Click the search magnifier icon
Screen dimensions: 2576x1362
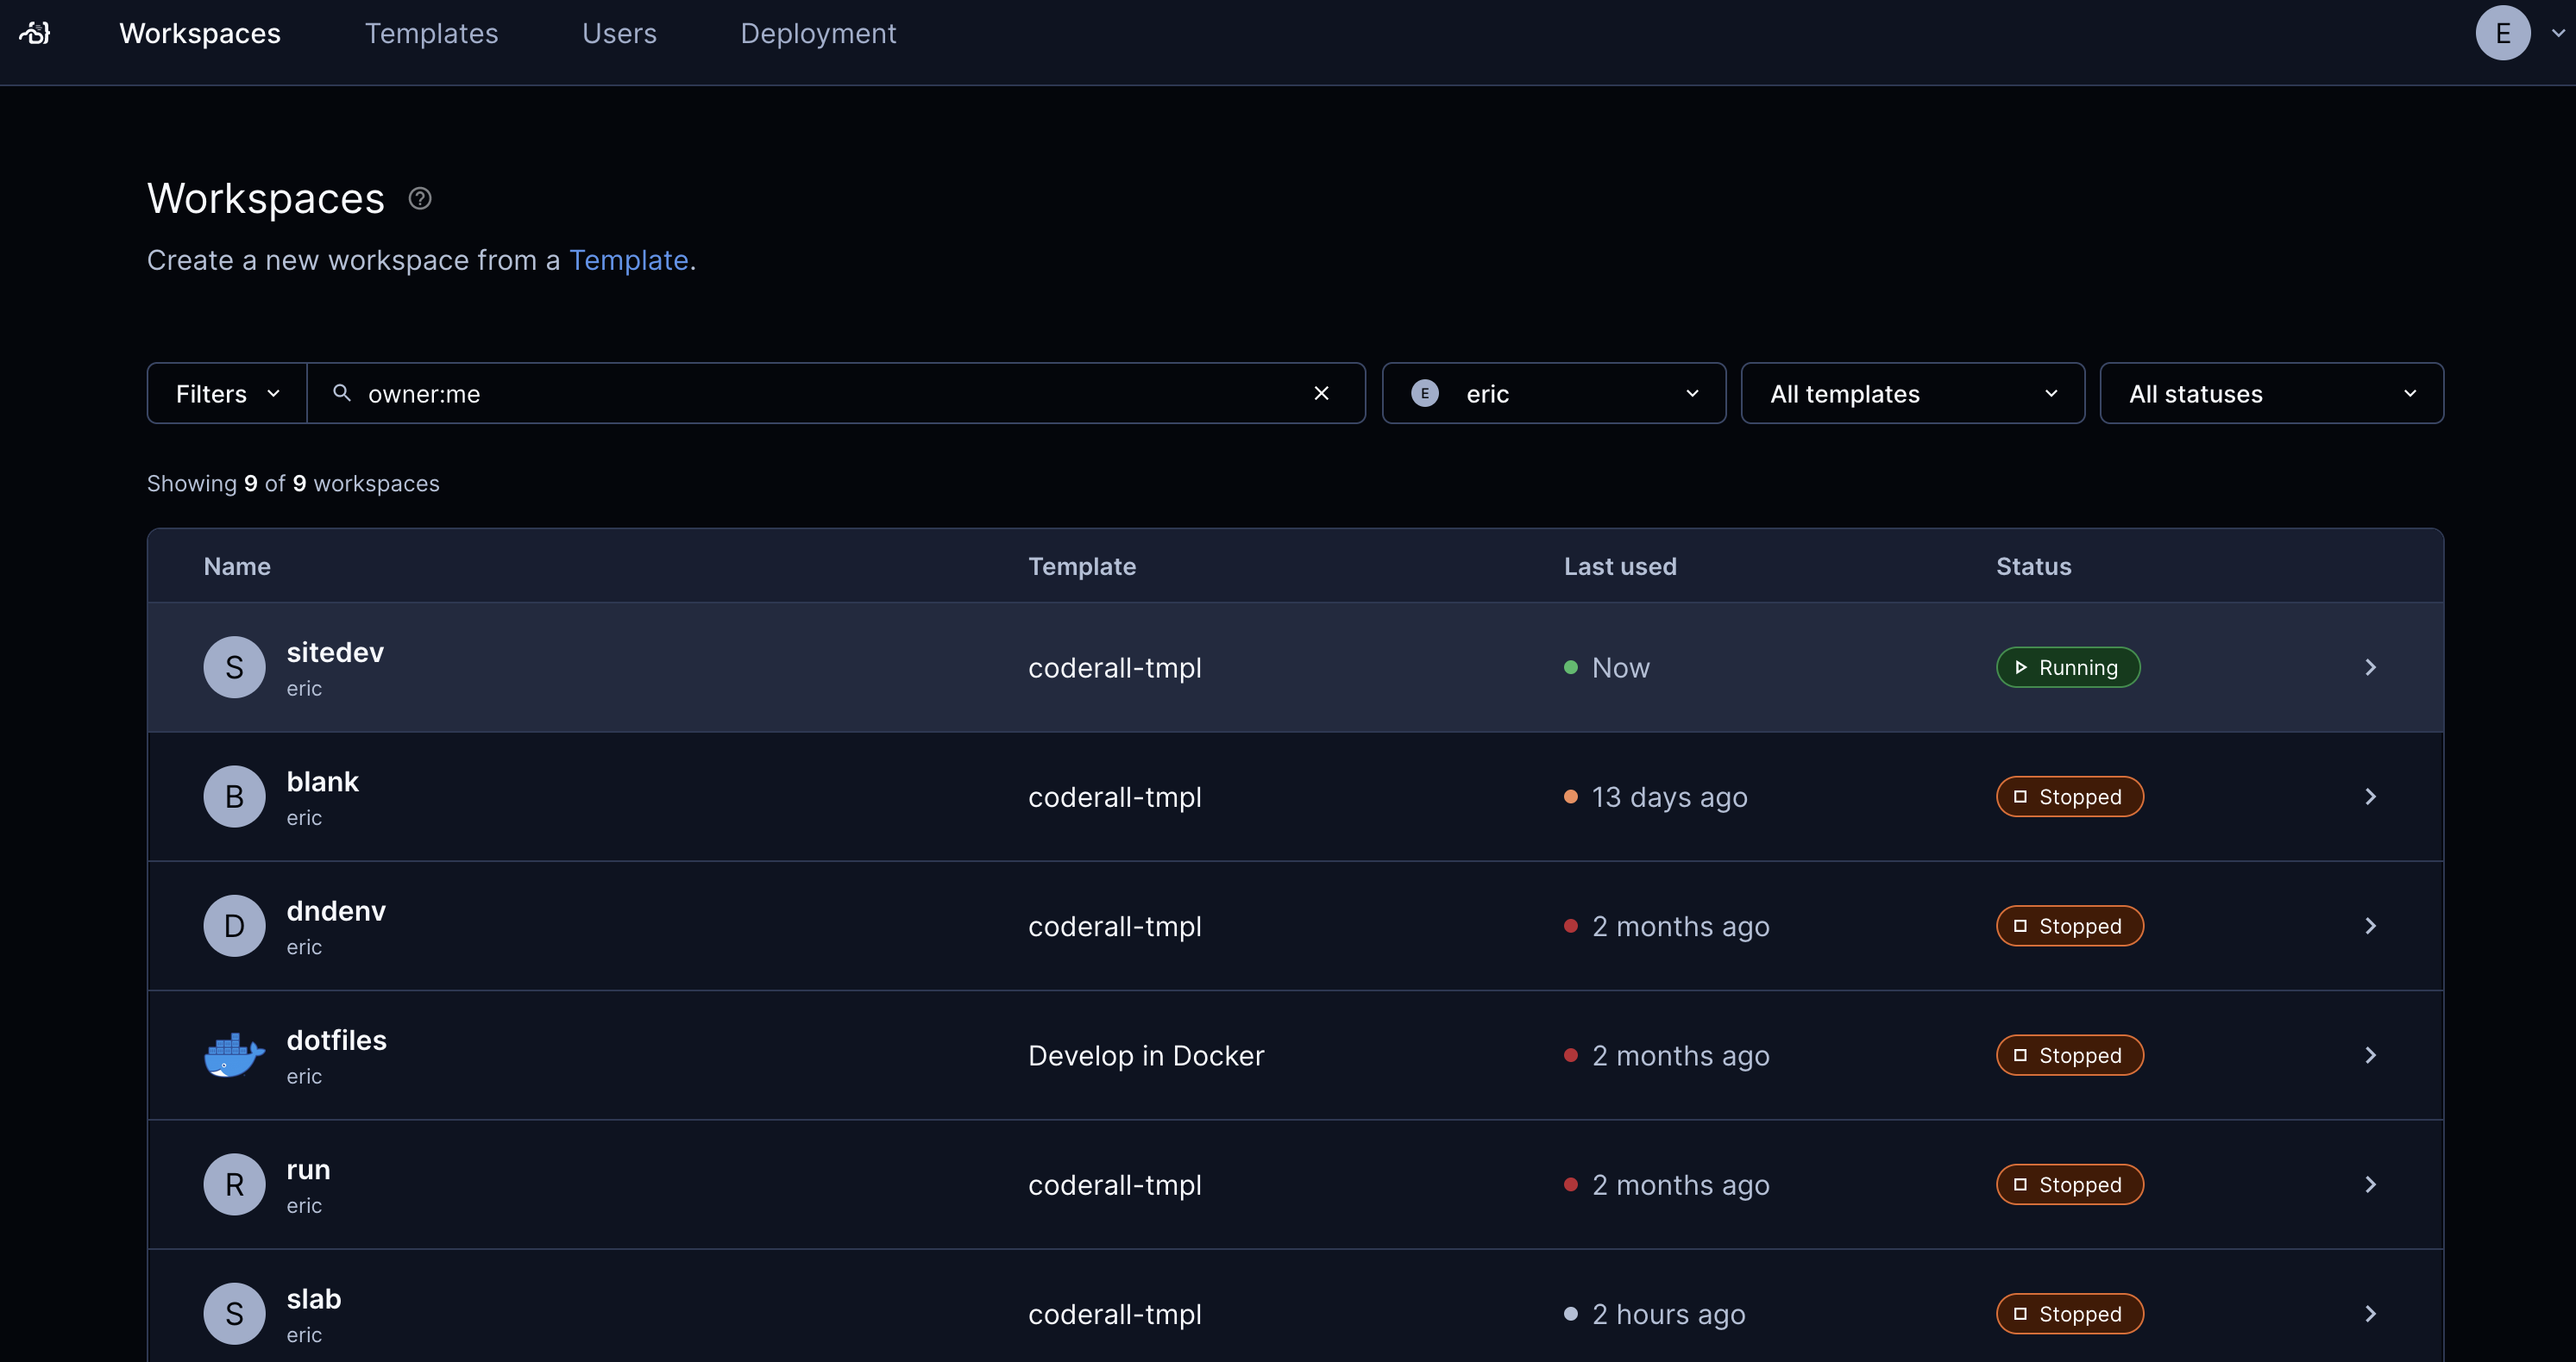click(x=342, y=394)
